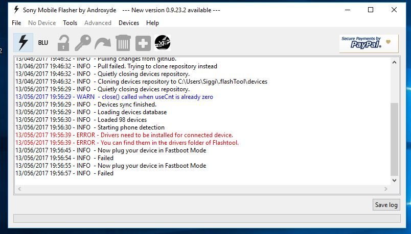Click the 19:56:55 'Now plug your device' line

point(110,166)
